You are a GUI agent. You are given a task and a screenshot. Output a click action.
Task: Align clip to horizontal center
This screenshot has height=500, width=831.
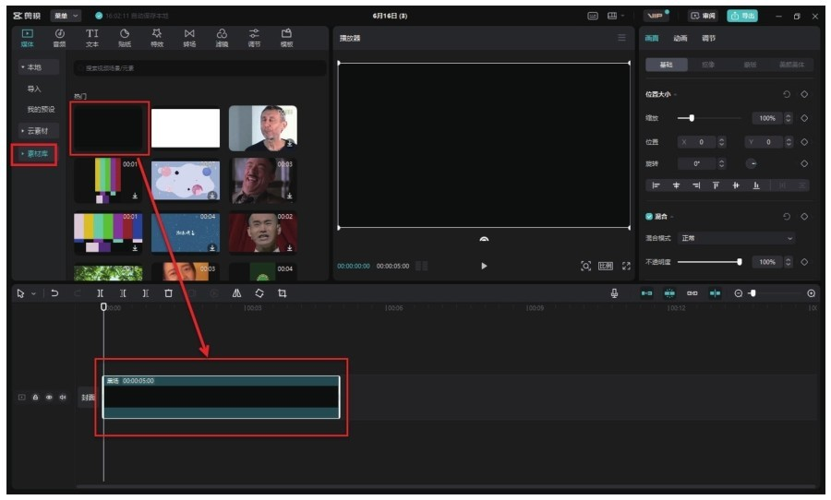(x=676, y=185)
